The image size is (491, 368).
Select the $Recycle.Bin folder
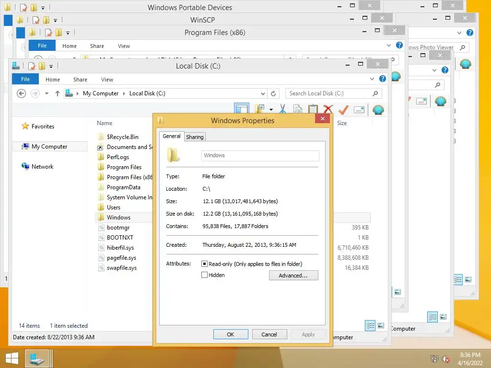122,137
